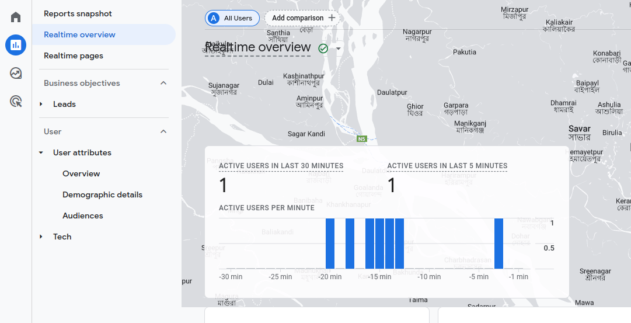The image size is (631, 323).
Task: Click the Aminpur map label
Action: (309, 102)
